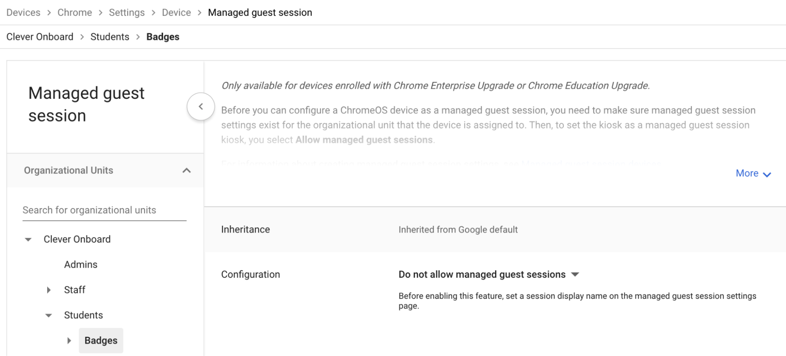The width and height of the screenshot is (786, 356).
Task: Open the Chrome breadcrumb link
Action: [x=75, y=12]
